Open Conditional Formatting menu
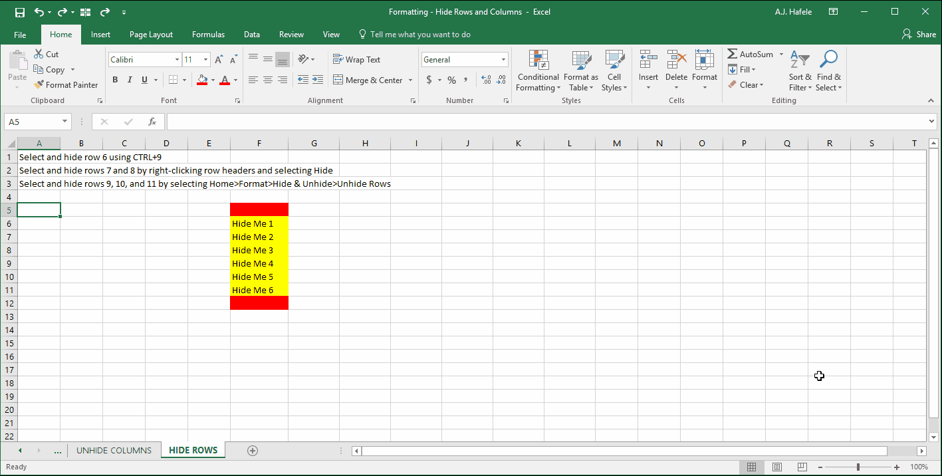This screenshot has height=476, width=942. coord(538,70)
